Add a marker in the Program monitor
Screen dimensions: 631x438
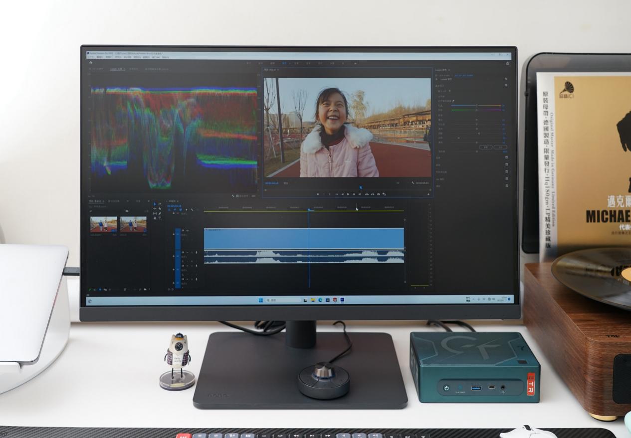(318, 194)
